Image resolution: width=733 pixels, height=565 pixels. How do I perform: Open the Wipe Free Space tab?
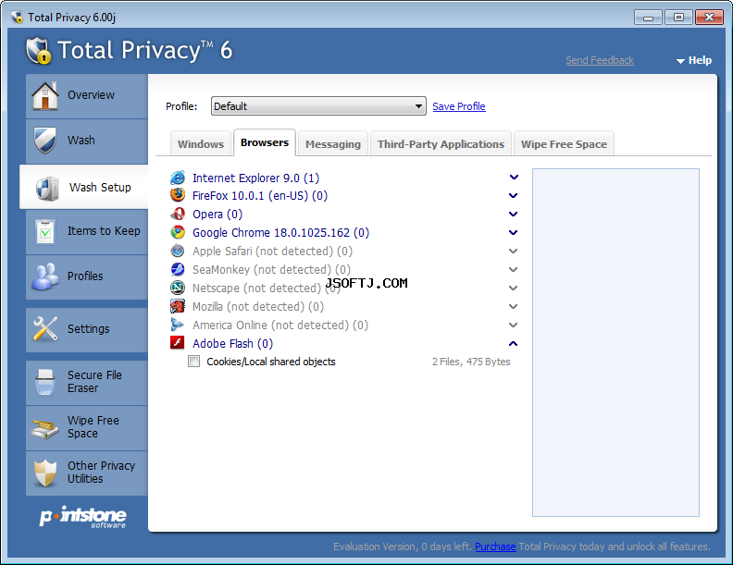coord(565,144)
